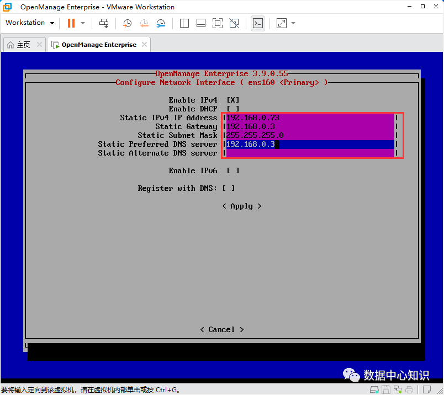Toggle the thumbnail bar view

(x=201, y=23)
